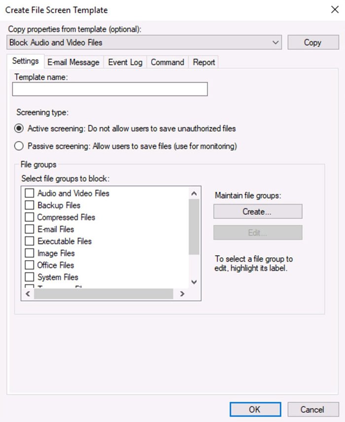
Task: Choose the Passive screening option
Action: [19, 146]
